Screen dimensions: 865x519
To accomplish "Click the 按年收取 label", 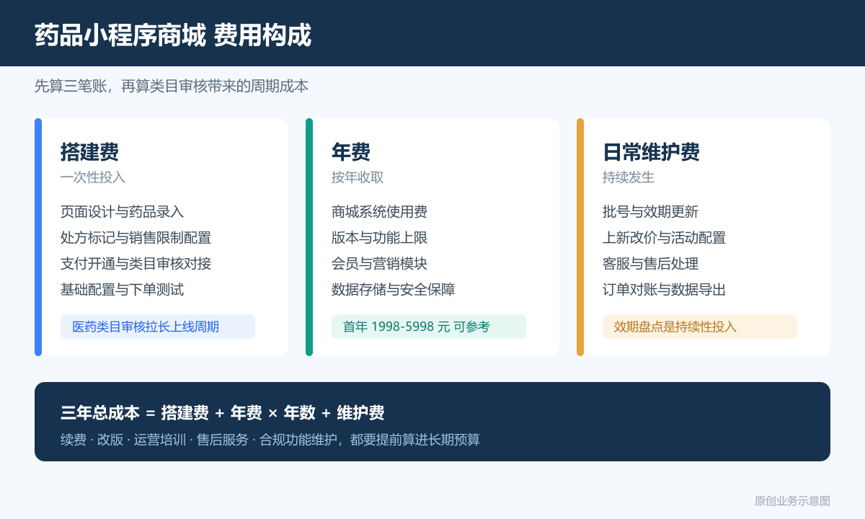I will [358, 177].
